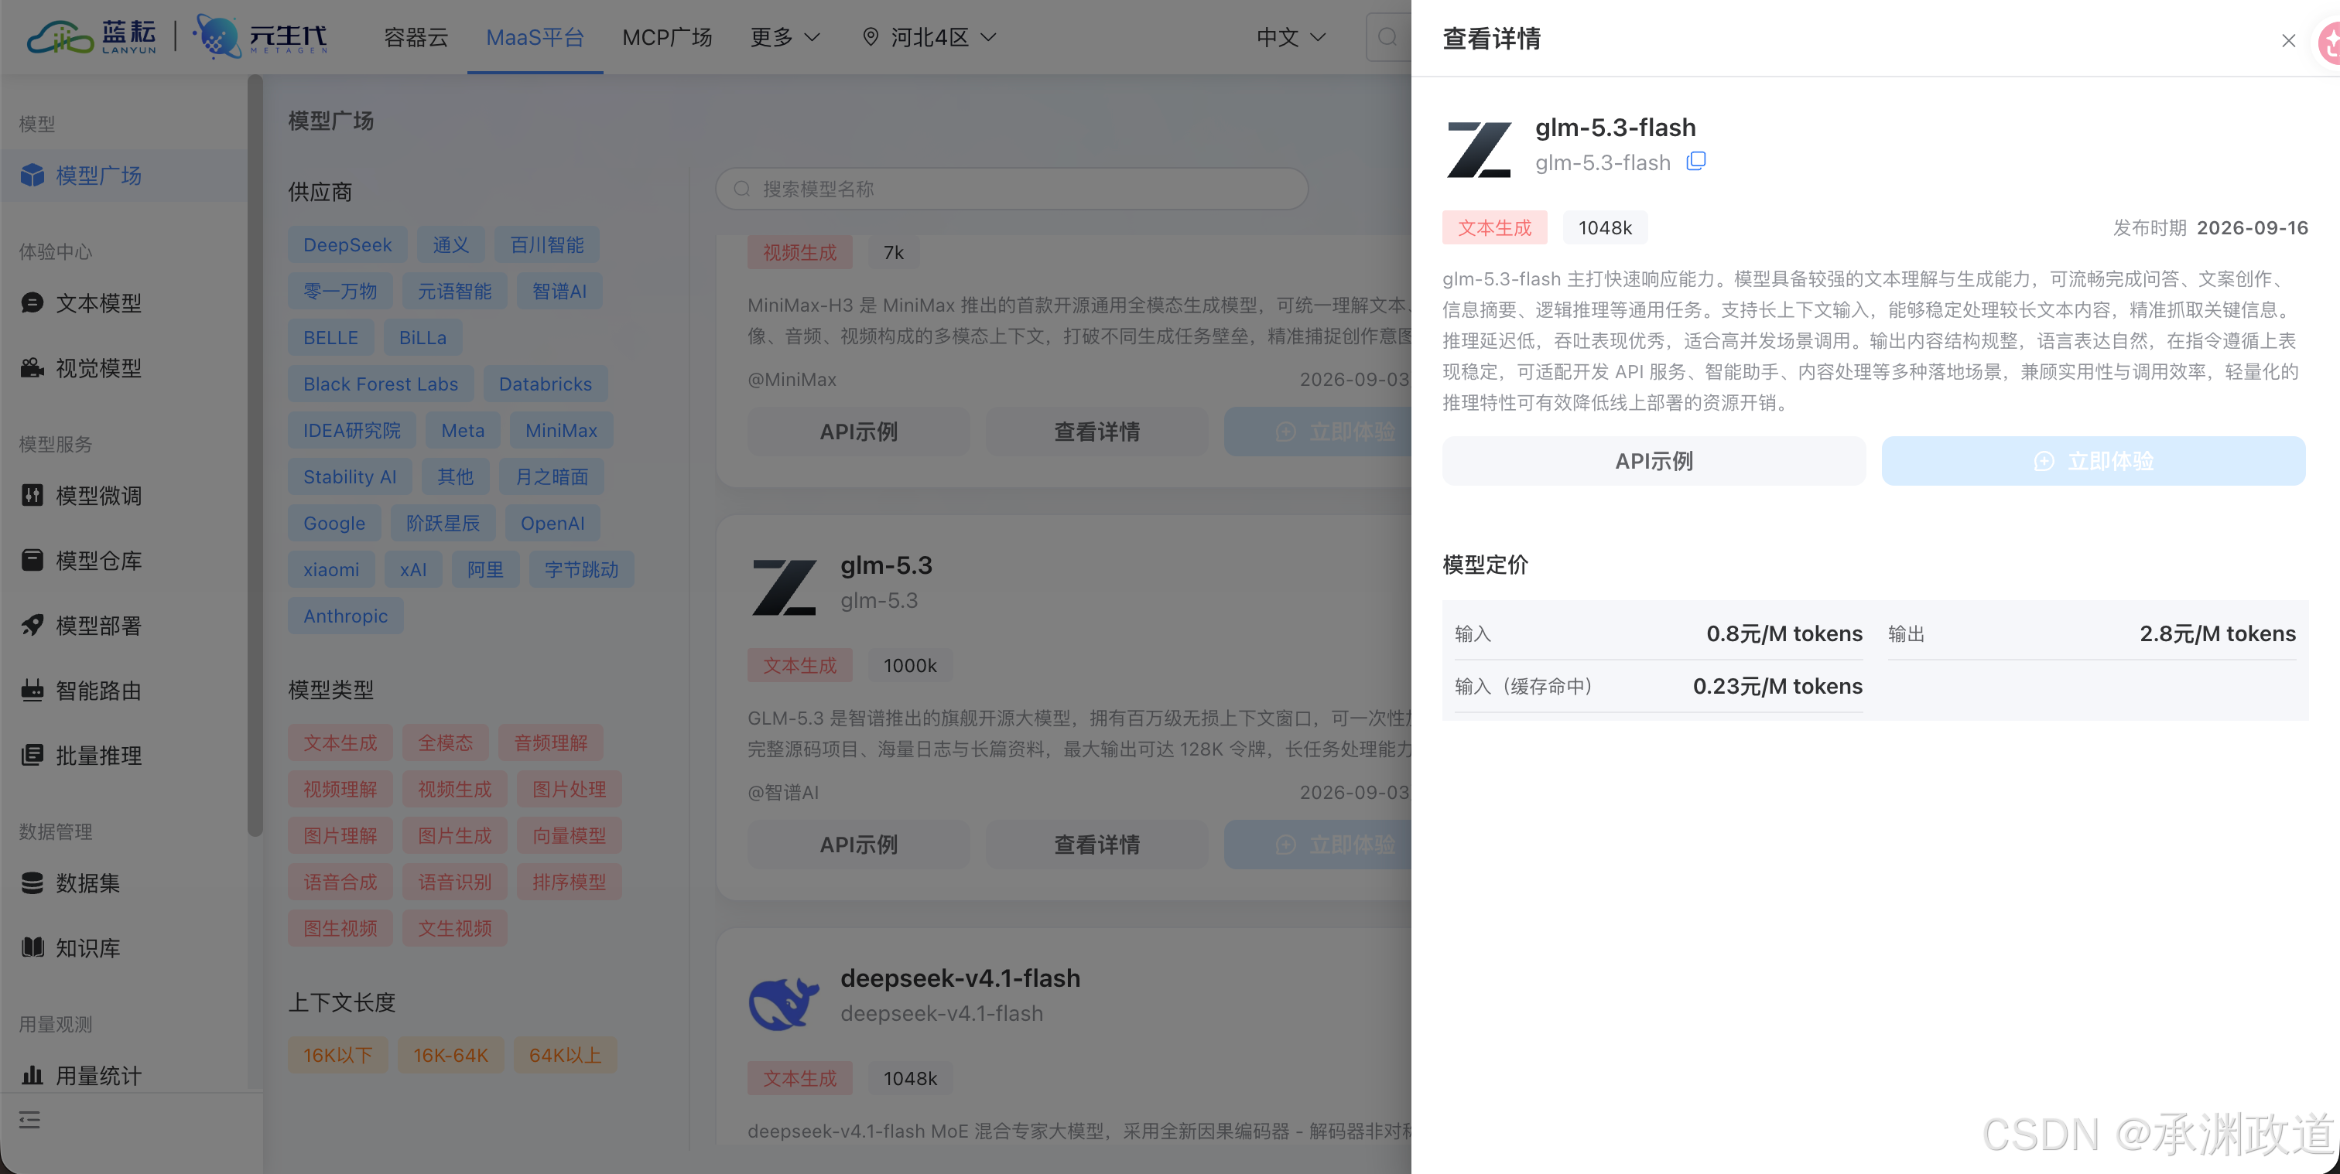Screen dimensions: 2340x1174
Task: Click the 模型仓库 storage icon
Action: (32, 560)
